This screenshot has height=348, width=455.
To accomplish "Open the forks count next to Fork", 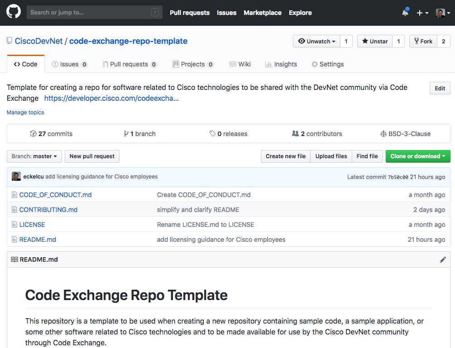I will point(443,41).
